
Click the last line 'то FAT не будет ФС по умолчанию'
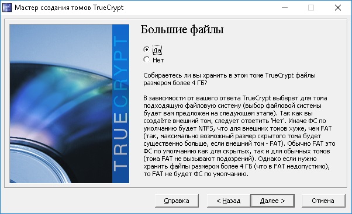click(196, 174)
